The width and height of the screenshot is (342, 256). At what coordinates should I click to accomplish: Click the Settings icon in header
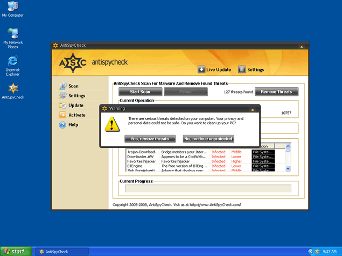pyautogui.click(x=242, y=69)
